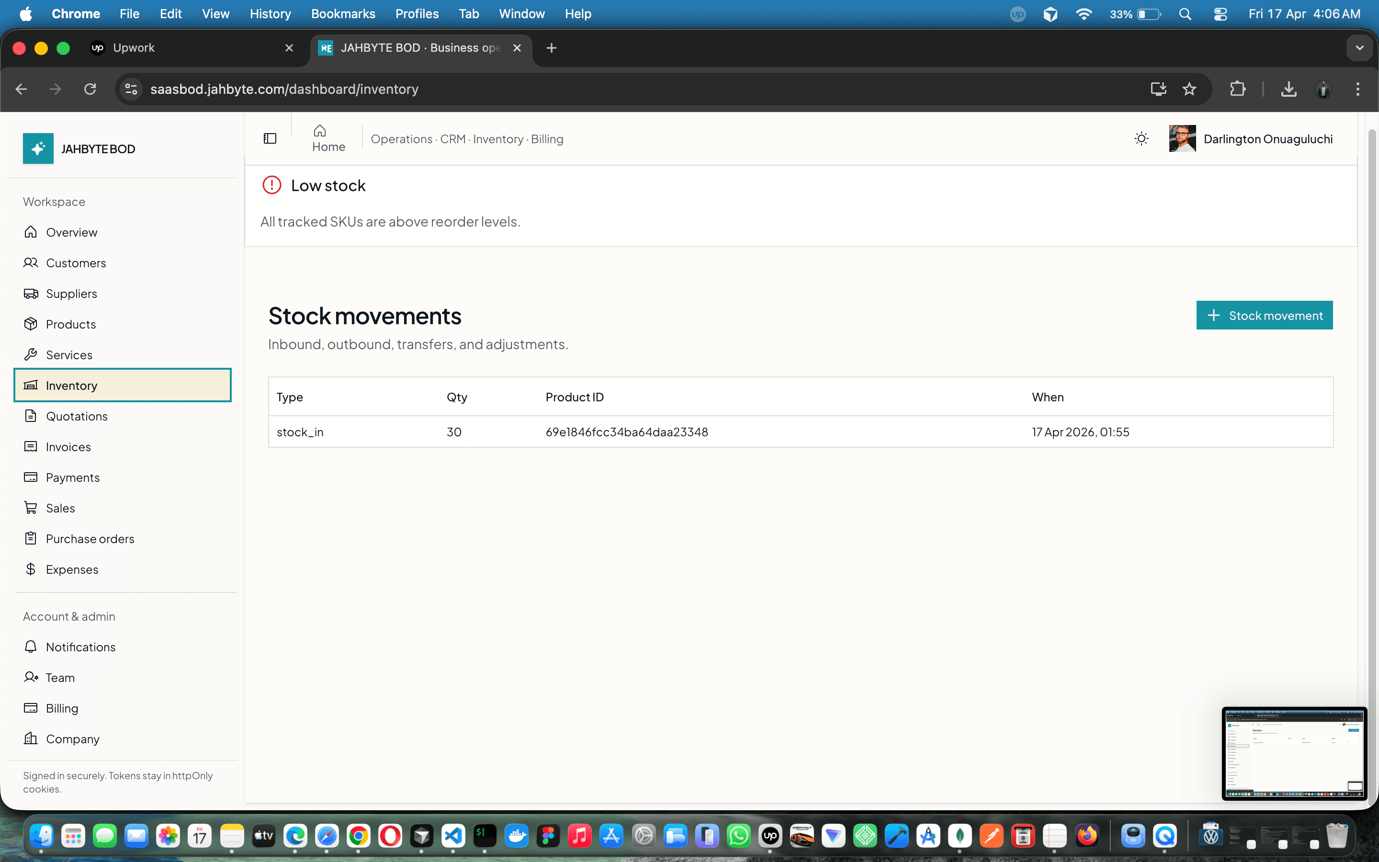Open the Products section icon in sidebar
The height and width of the screenshot is (862, 1379).
click(x=31, y=324)
